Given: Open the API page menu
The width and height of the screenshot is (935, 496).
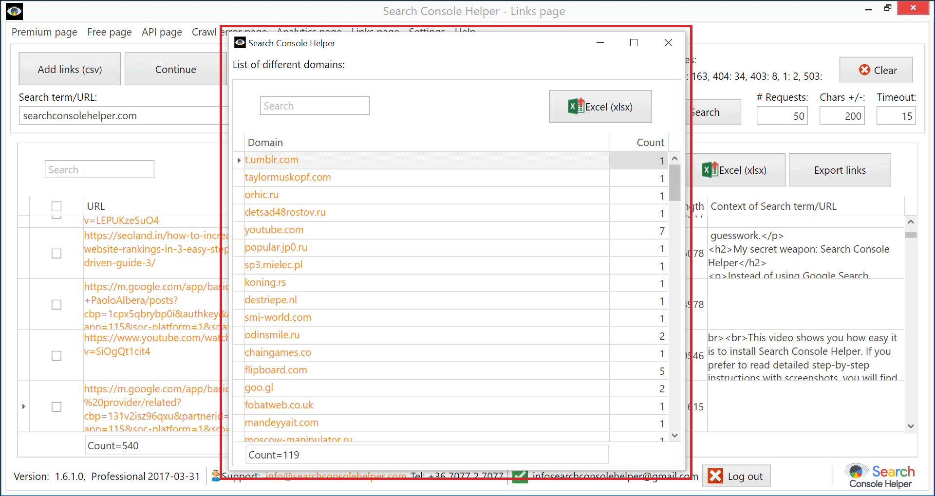Looking at the screenshot, I should 162,32.
